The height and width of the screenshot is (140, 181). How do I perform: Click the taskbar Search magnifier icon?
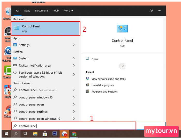[x=16, y=134]
